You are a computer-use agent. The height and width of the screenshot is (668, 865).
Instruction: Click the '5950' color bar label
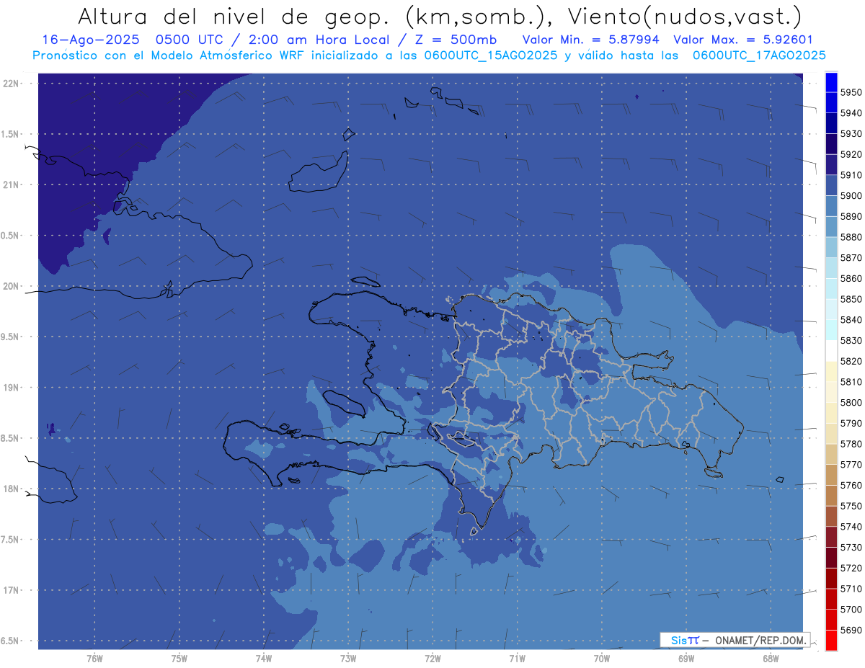click(851, 92)
